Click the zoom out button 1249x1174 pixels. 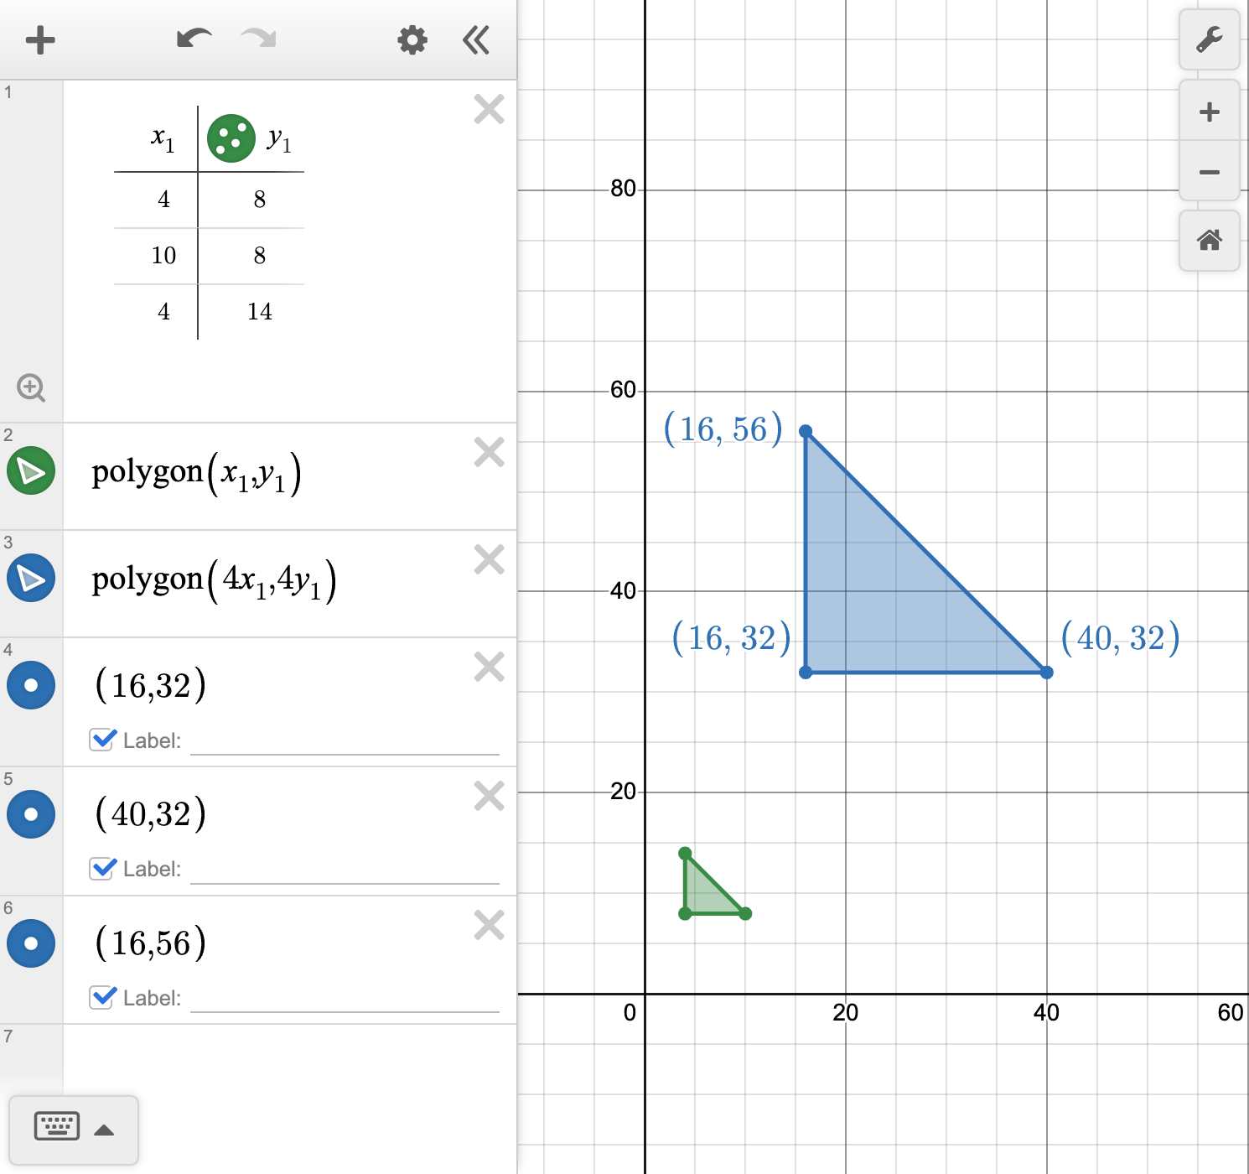pos(1210,171)
